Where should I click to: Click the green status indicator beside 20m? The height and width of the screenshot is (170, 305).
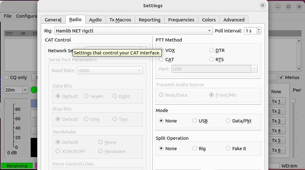coord(34,90)
